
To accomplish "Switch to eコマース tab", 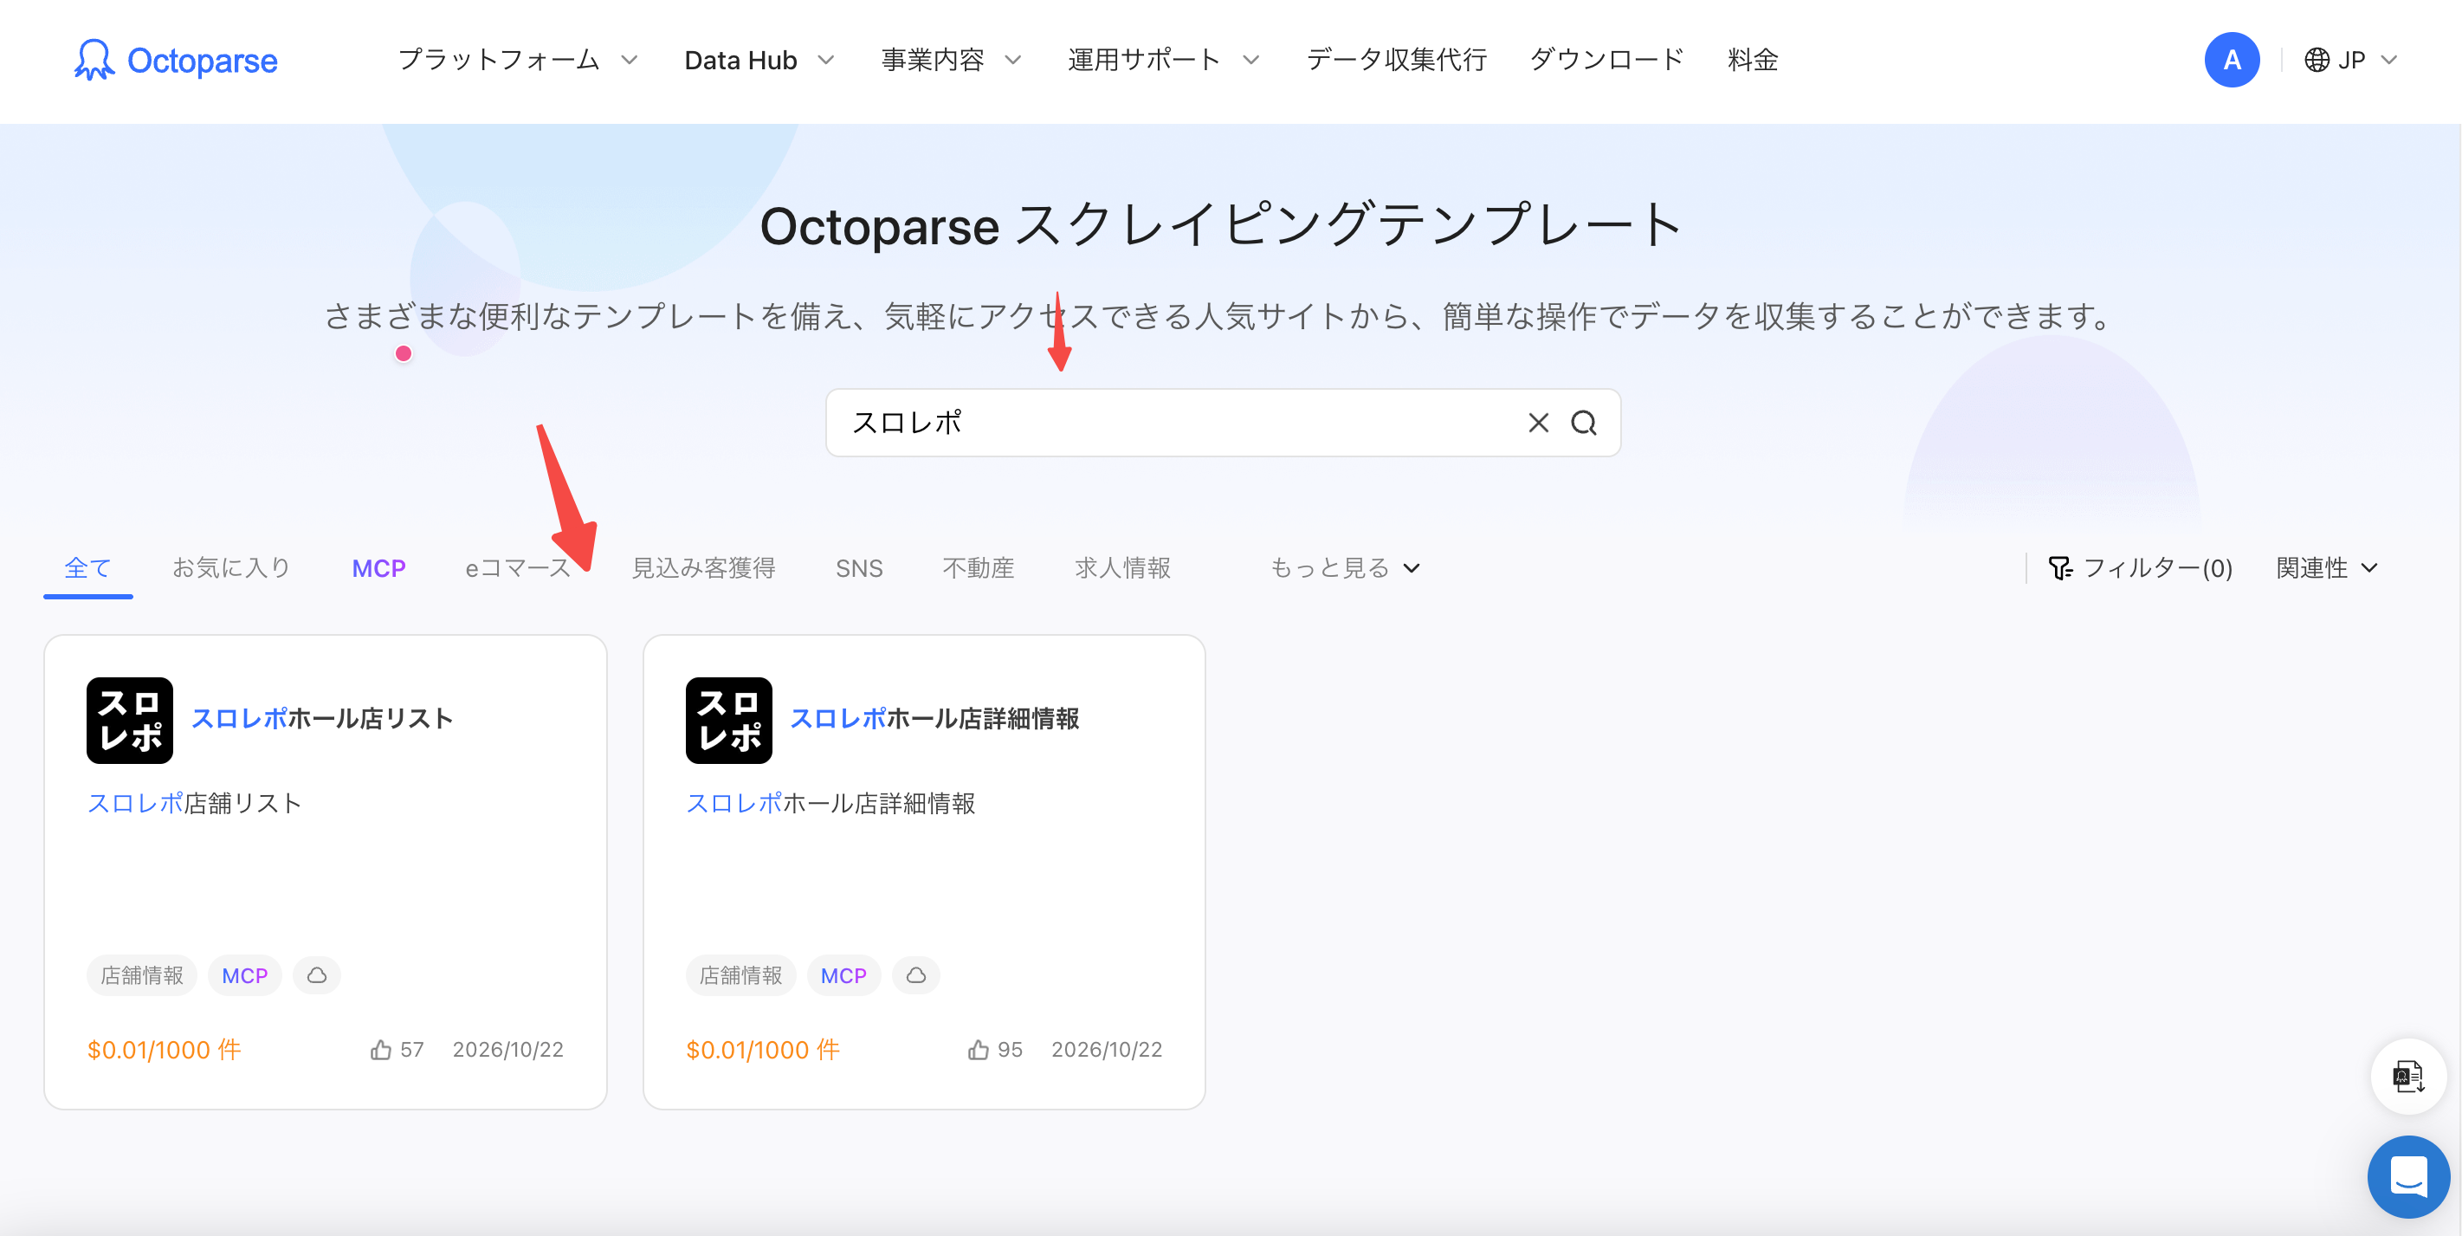I will coord(518,568).
